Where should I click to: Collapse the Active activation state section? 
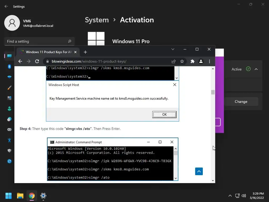[x=256, y=69]
